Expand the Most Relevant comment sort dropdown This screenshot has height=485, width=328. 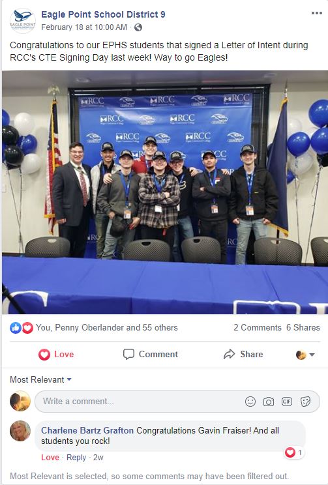point(40,379)
